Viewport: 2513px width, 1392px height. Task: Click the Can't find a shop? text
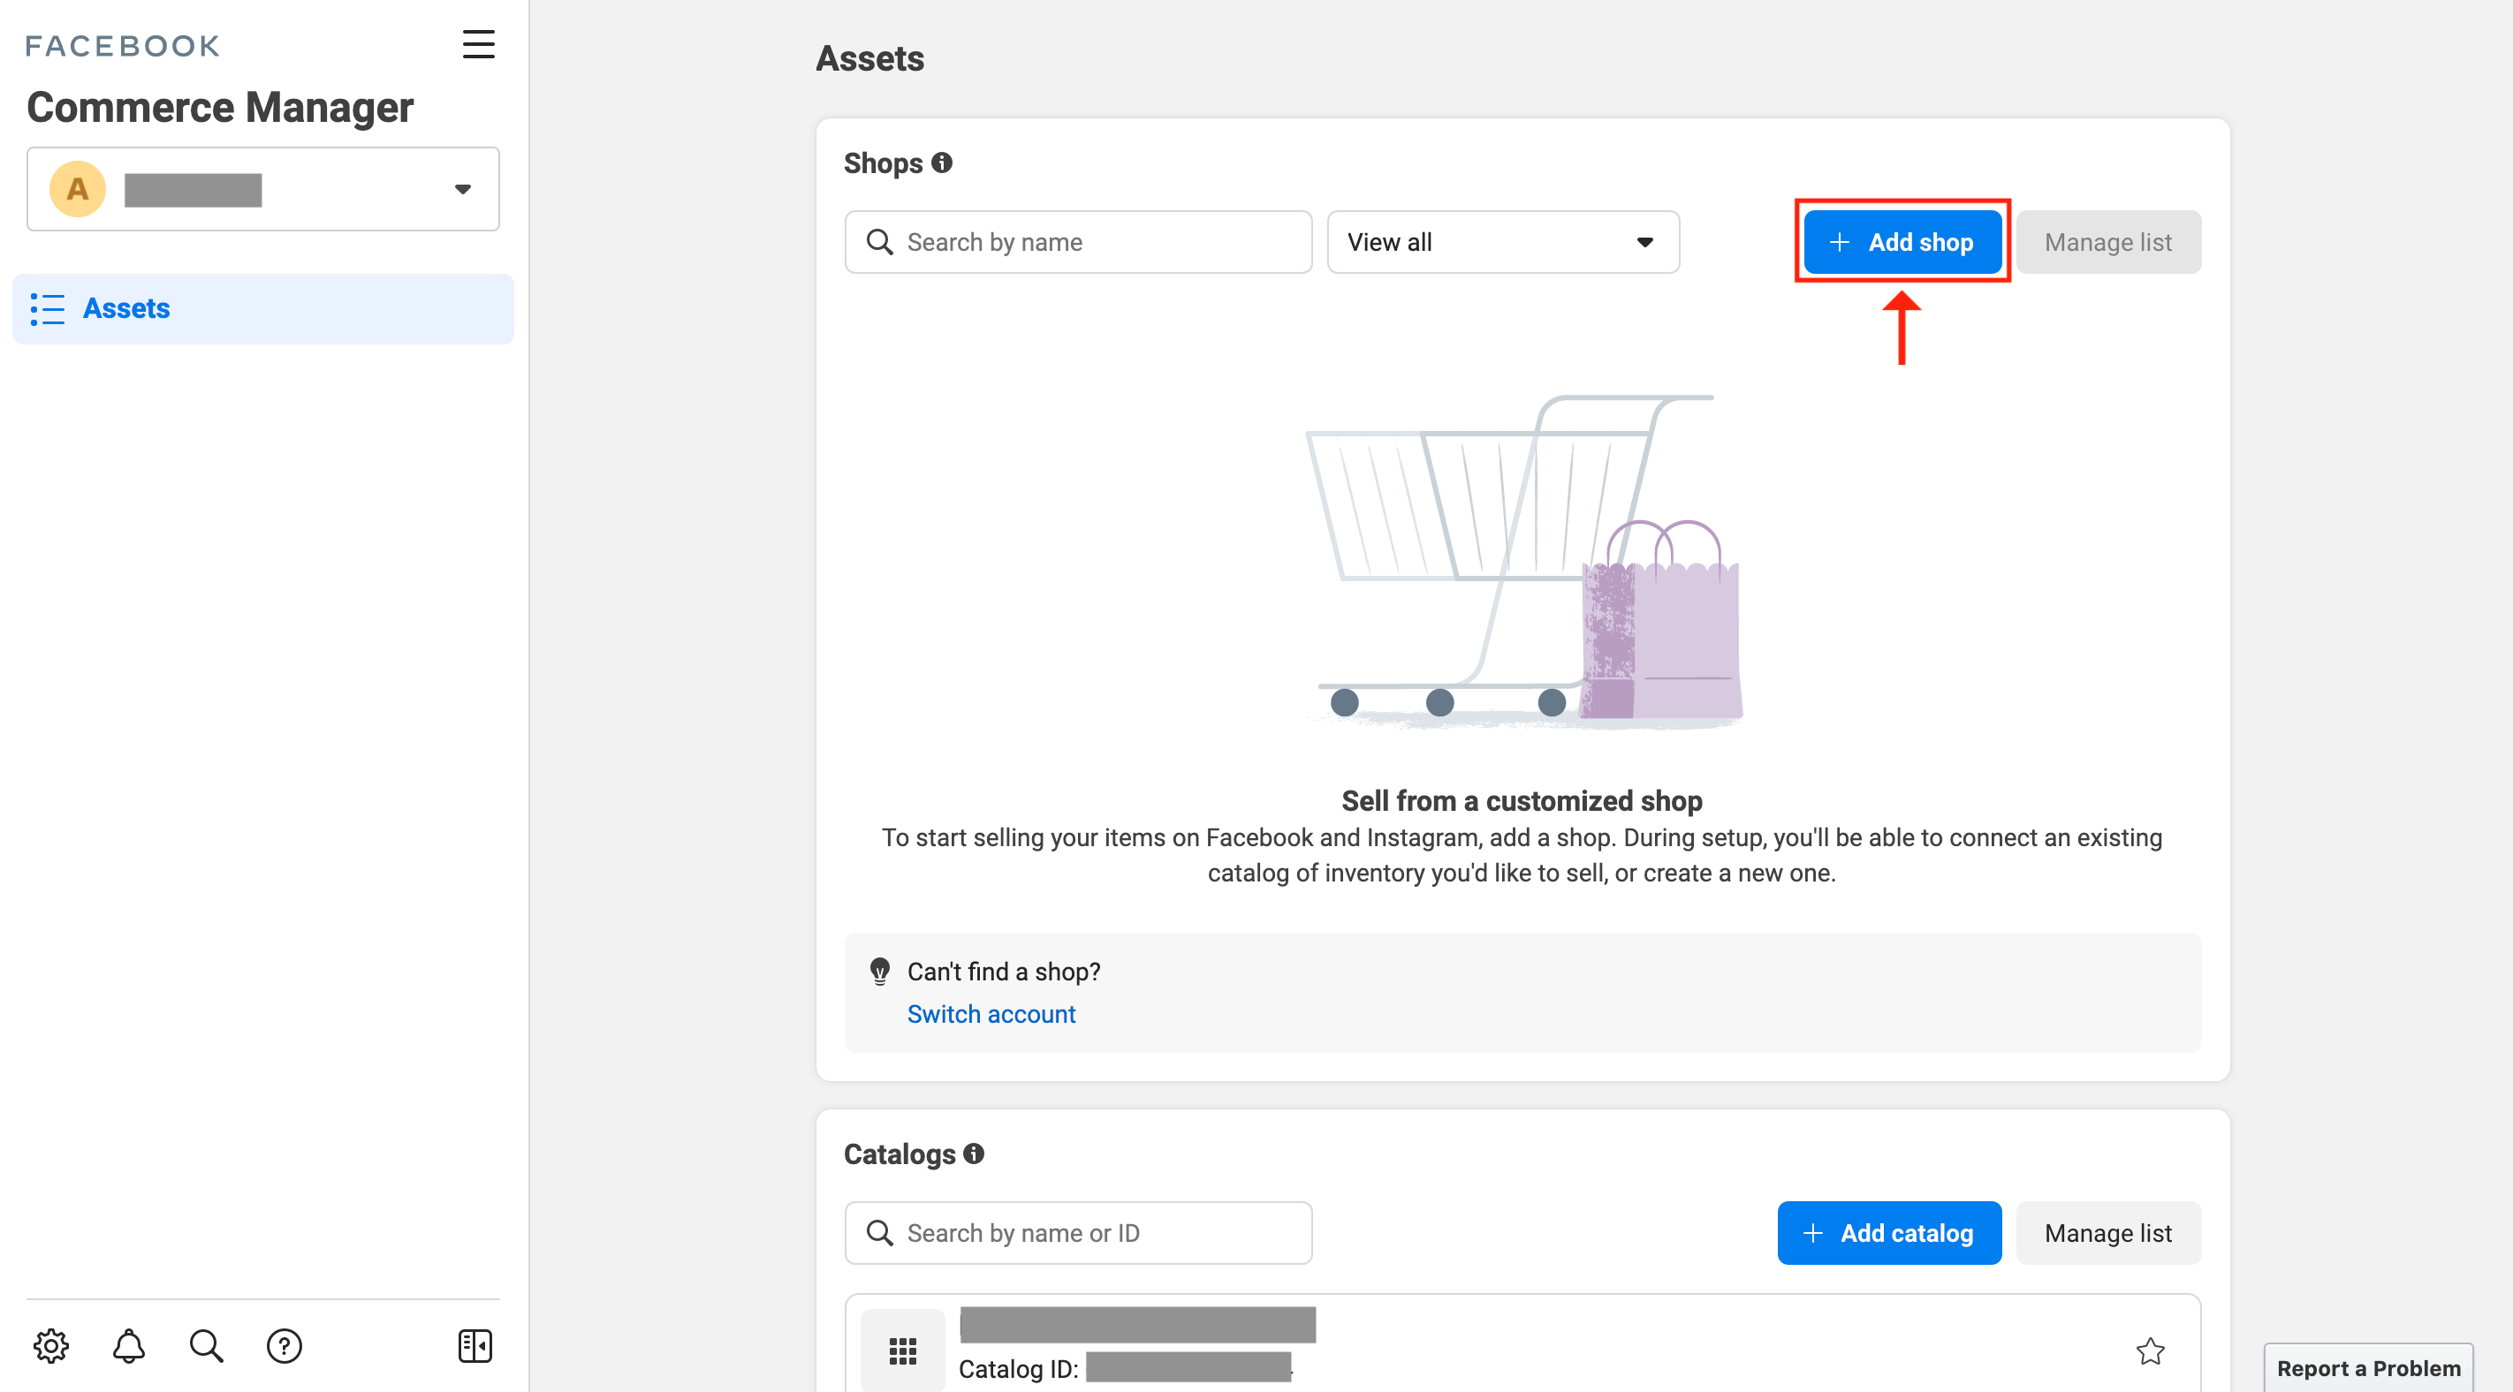pos(1004,972)
